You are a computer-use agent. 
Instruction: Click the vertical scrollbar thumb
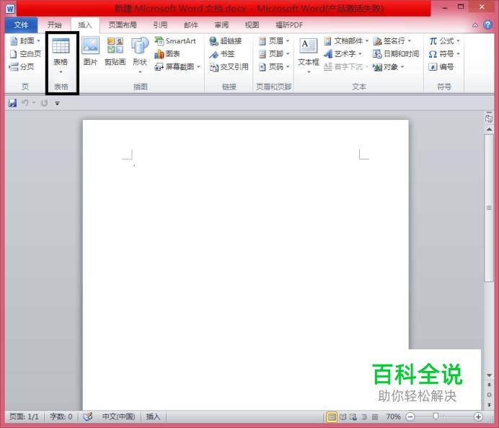[x=489, y=208]
